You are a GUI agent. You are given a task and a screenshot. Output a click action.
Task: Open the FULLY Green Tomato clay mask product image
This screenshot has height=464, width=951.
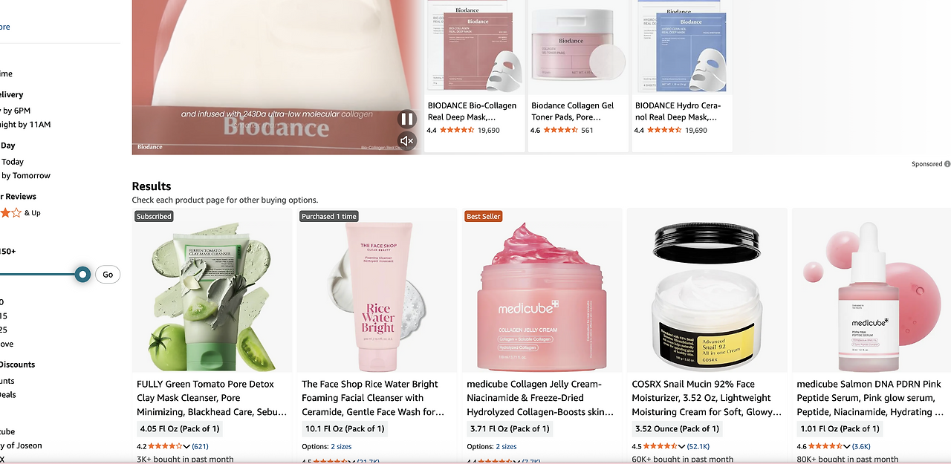212,290
